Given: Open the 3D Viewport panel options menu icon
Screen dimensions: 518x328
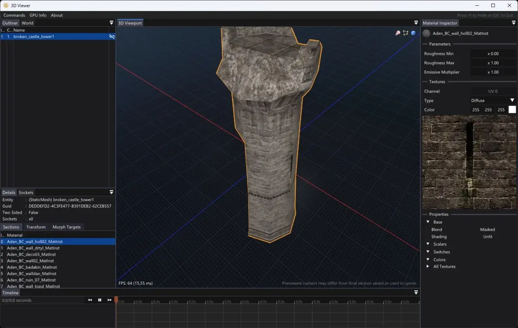Looking at the screenshot, I should tap(416, 23).
